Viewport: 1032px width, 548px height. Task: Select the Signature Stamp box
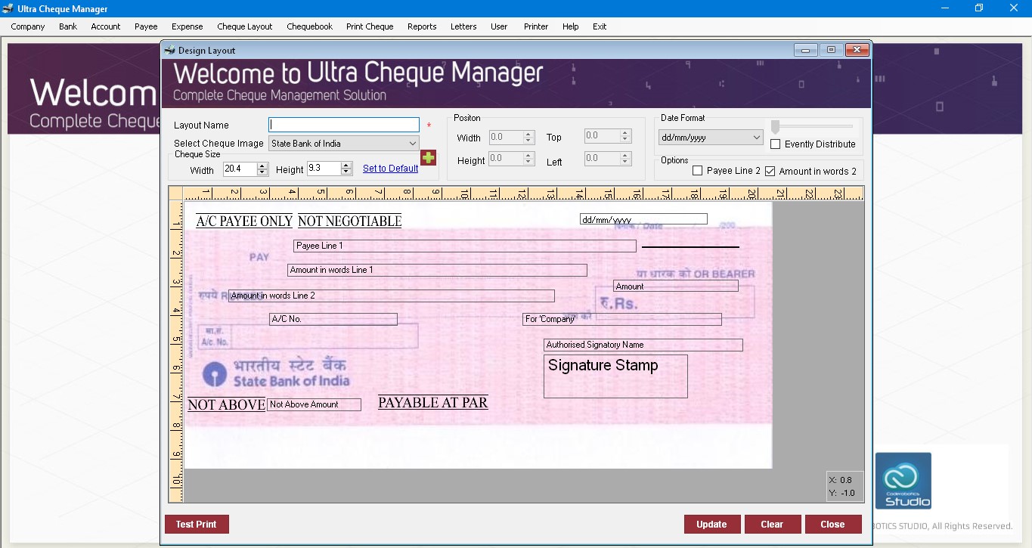[x=615, y=376]
